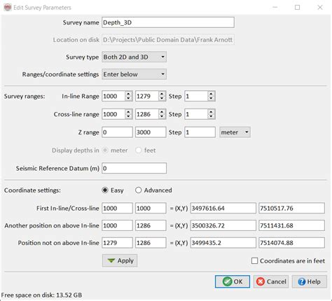Minimize the Edit Survey Parameters window

[275, 8]
